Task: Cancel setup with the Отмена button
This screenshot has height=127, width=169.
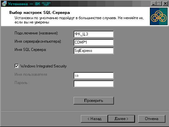Action: pyautogui.click(x=152, y=119)
